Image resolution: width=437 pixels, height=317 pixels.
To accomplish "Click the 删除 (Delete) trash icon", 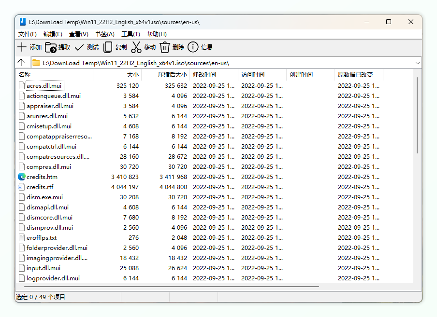I will coord(164,47).
